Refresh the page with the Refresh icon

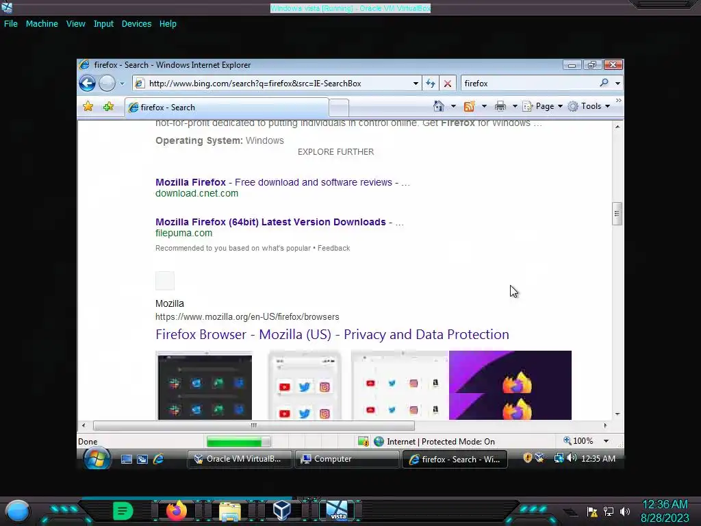click(x=431, y=83)
